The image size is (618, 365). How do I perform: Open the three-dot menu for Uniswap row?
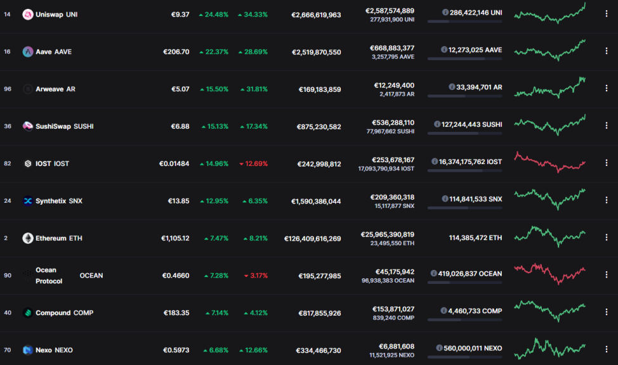(606, 14)
